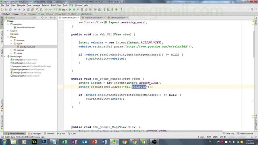This screenshot has height=145, width=258.
Task: Close the MainActivity.java tab
Action: pos(78,18)
